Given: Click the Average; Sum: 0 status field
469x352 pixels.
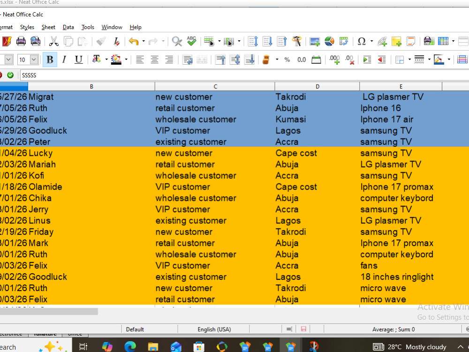Looking at the screenshot, I should tap(393, 329).
